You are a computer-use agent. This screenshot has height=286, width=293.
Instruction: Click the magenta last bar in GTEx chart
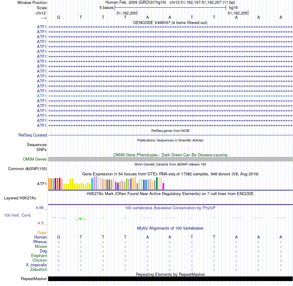click(163, 186)
